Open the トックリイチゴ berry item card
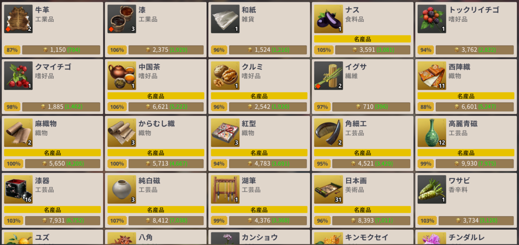 coord(466,29)
